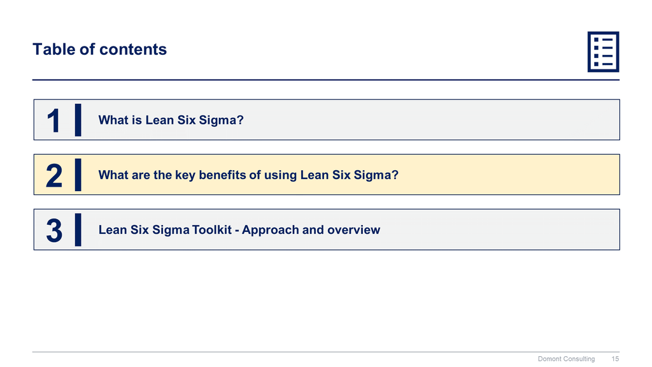This screenshot has height=367, width=652.
Task: Click the large number 1
Action: point(54,120)
